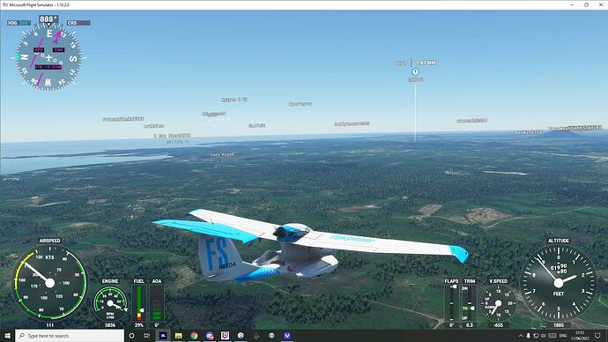Click the waypoint marker icon in sky
This screenshot has height=342, width=608.
[415, 71]
